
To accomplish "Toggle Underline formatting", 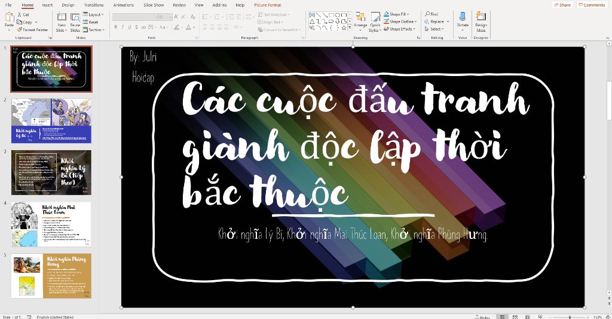I will 129,28.
